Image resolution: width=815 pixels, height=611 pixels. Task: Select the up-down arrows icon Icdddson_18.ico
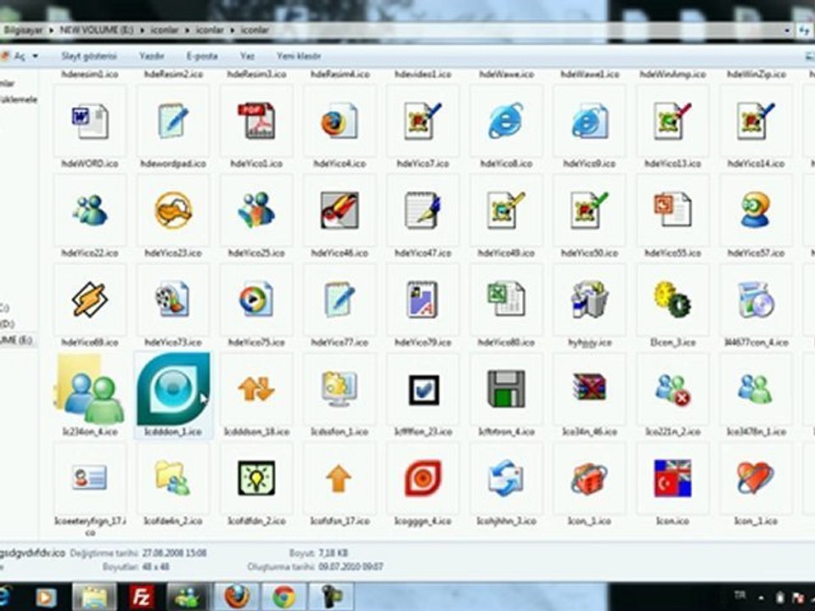(x=256, y=390)
